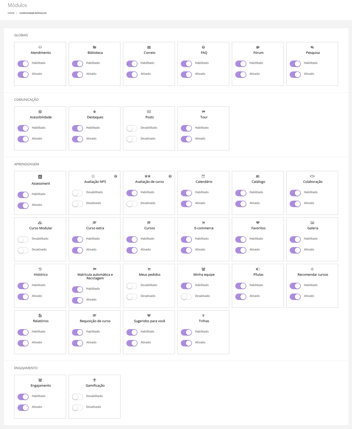Click the E-commerce shopping cart icon
This screenshot has height=429, width=352.
point(203,223)
